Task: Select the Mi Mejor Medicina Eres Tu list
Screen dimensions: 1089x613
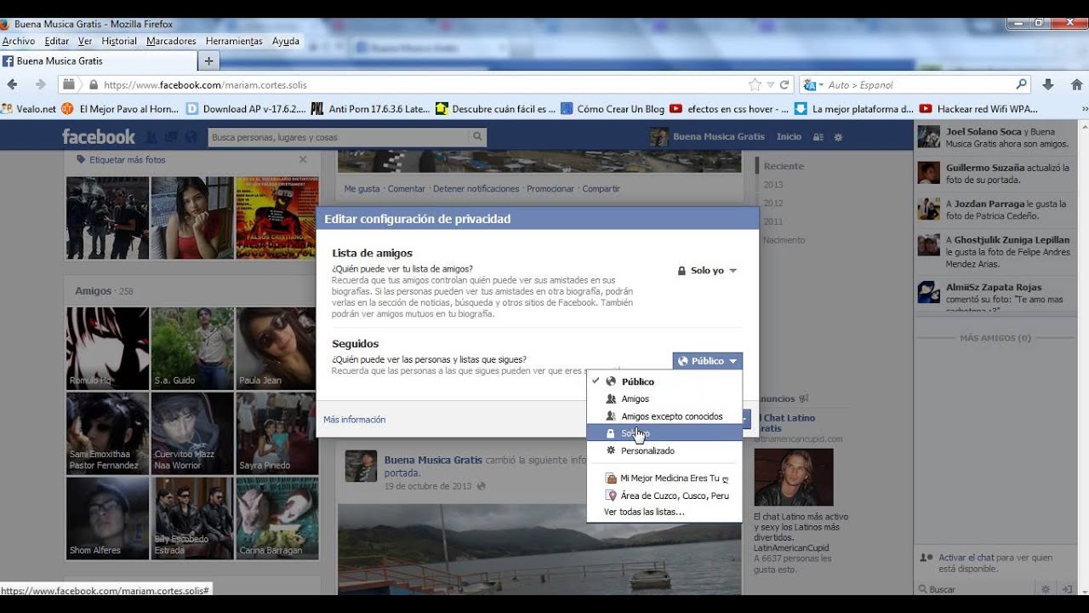Action: [664, 478]
